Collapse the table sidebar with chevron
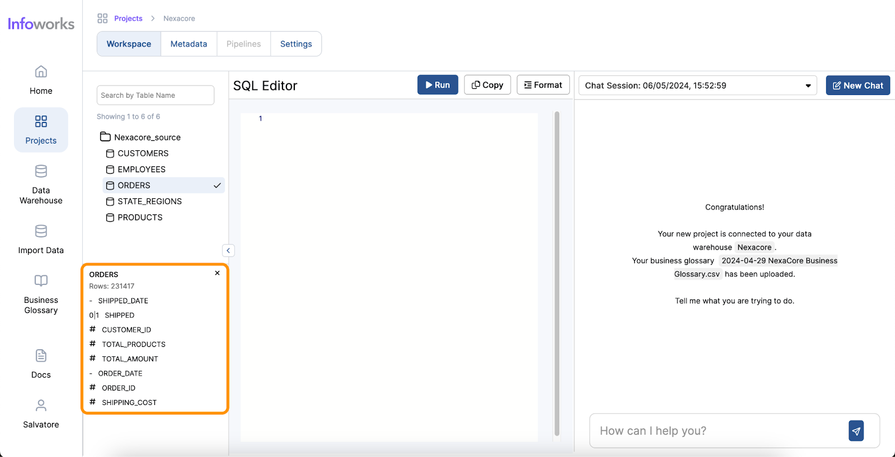This screenshot has height=457, width=895. click(x=228, y=250)
